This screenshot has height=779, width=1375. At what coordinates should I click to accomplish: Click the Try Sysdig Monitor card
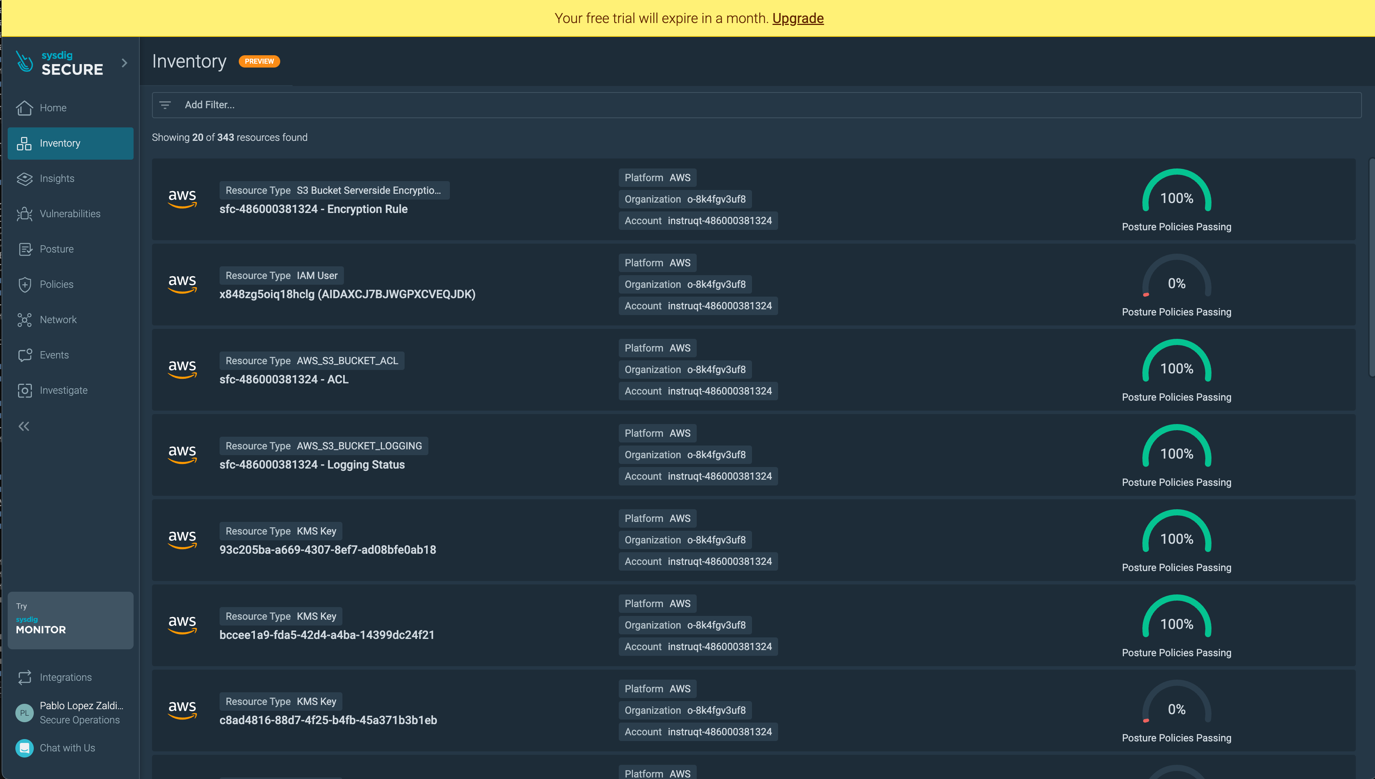coord(71,621)
